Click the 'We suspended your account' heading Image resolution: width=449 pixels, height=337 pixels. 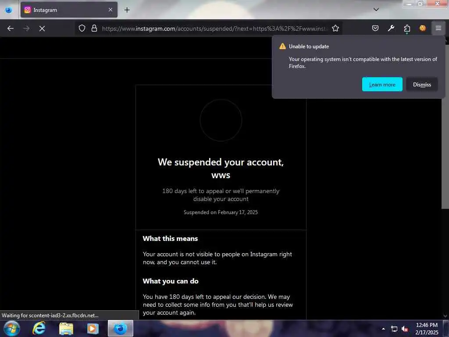tap(221, 168)
